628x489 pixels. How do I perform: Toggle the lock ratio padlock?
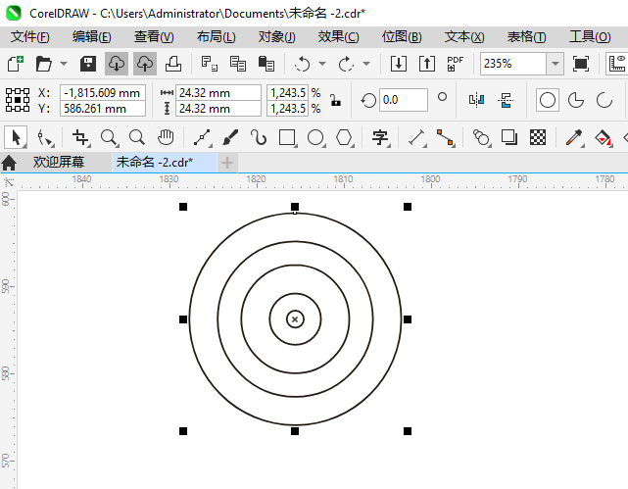335,100
